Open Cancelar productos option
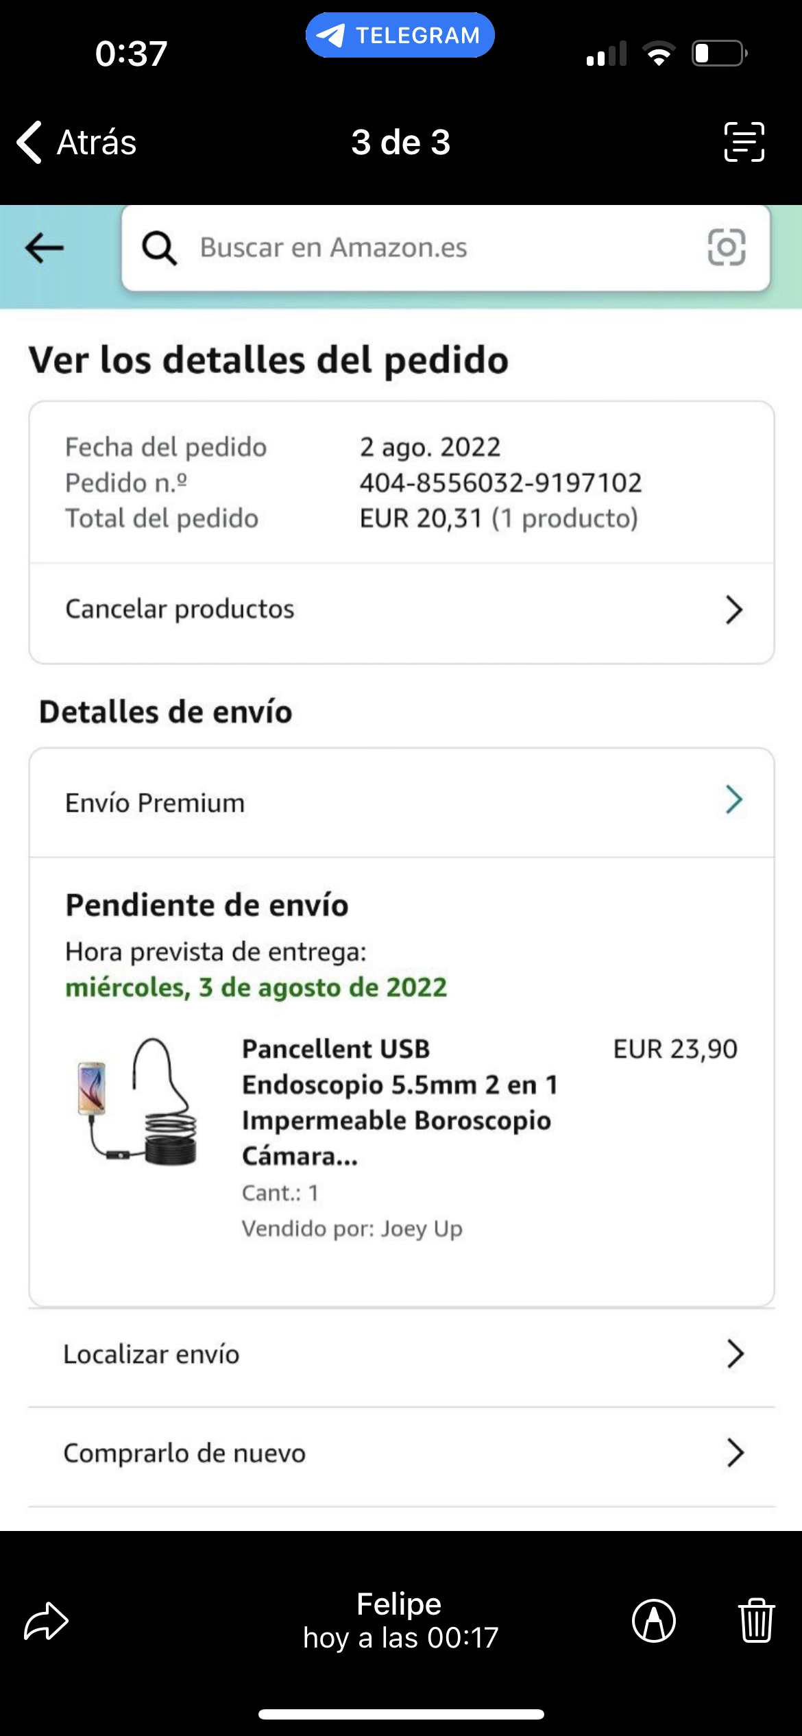The image size is (802, 1736). pyautogui.click(x=402, y=610)
